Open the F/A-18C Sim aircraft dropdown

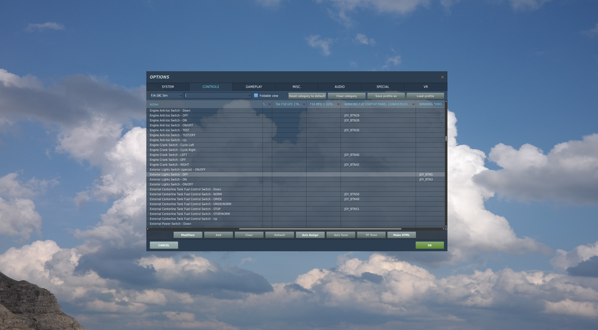[x=166, y=95]
